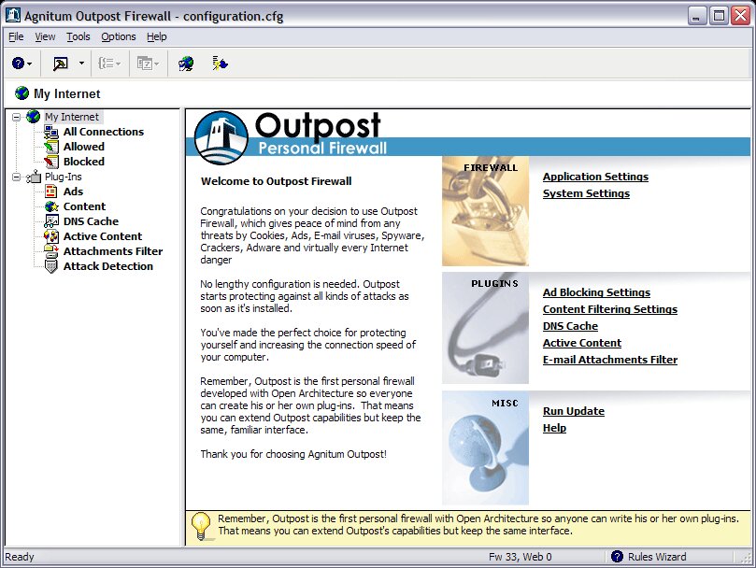
Task: Click the lightning globe toolbar icon
Action: point(220,64)
